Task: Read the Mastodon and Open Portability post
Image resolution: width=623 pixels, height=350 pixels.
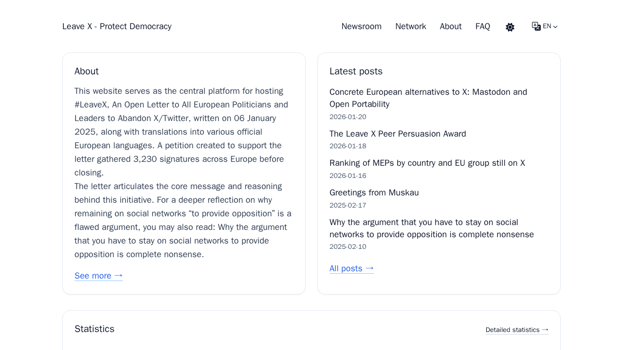Action: (428, 98)
